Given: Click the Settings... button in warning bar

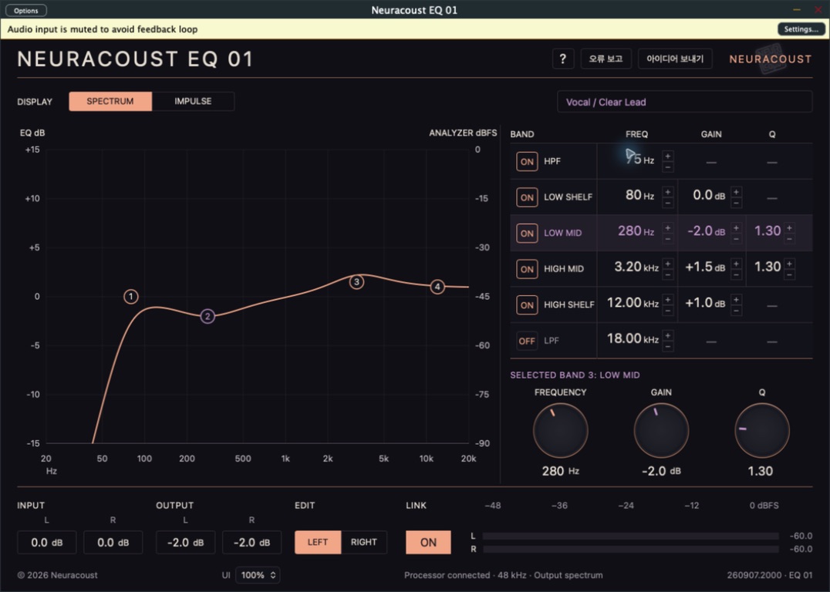Looking at the screenshot, I should 801,29.
